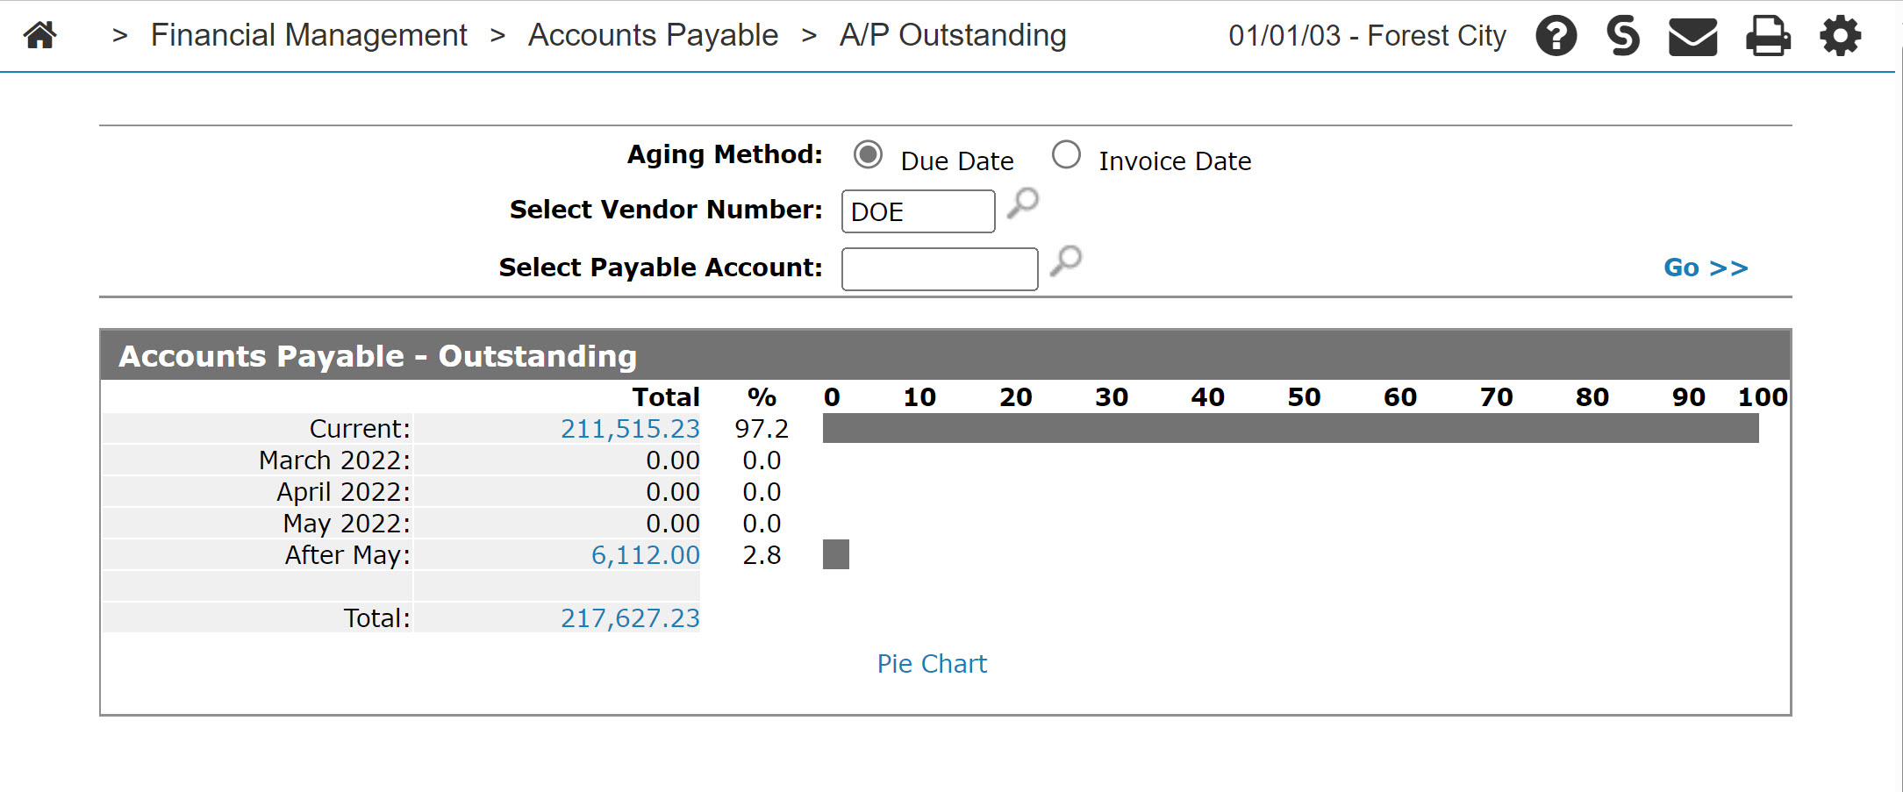Image resolution: width=1903 pixels, height=792 pixels.
Task: Open payable account lookup magnifier
Action: pyautogui.click(x=1066, y=260)
